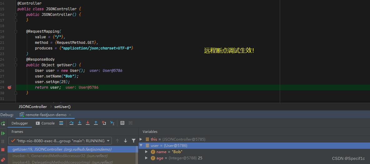Viewport: 370px width, 164px height.
Task: Select the name = "Bob" variable row
Action: click(x=254, y=152)
